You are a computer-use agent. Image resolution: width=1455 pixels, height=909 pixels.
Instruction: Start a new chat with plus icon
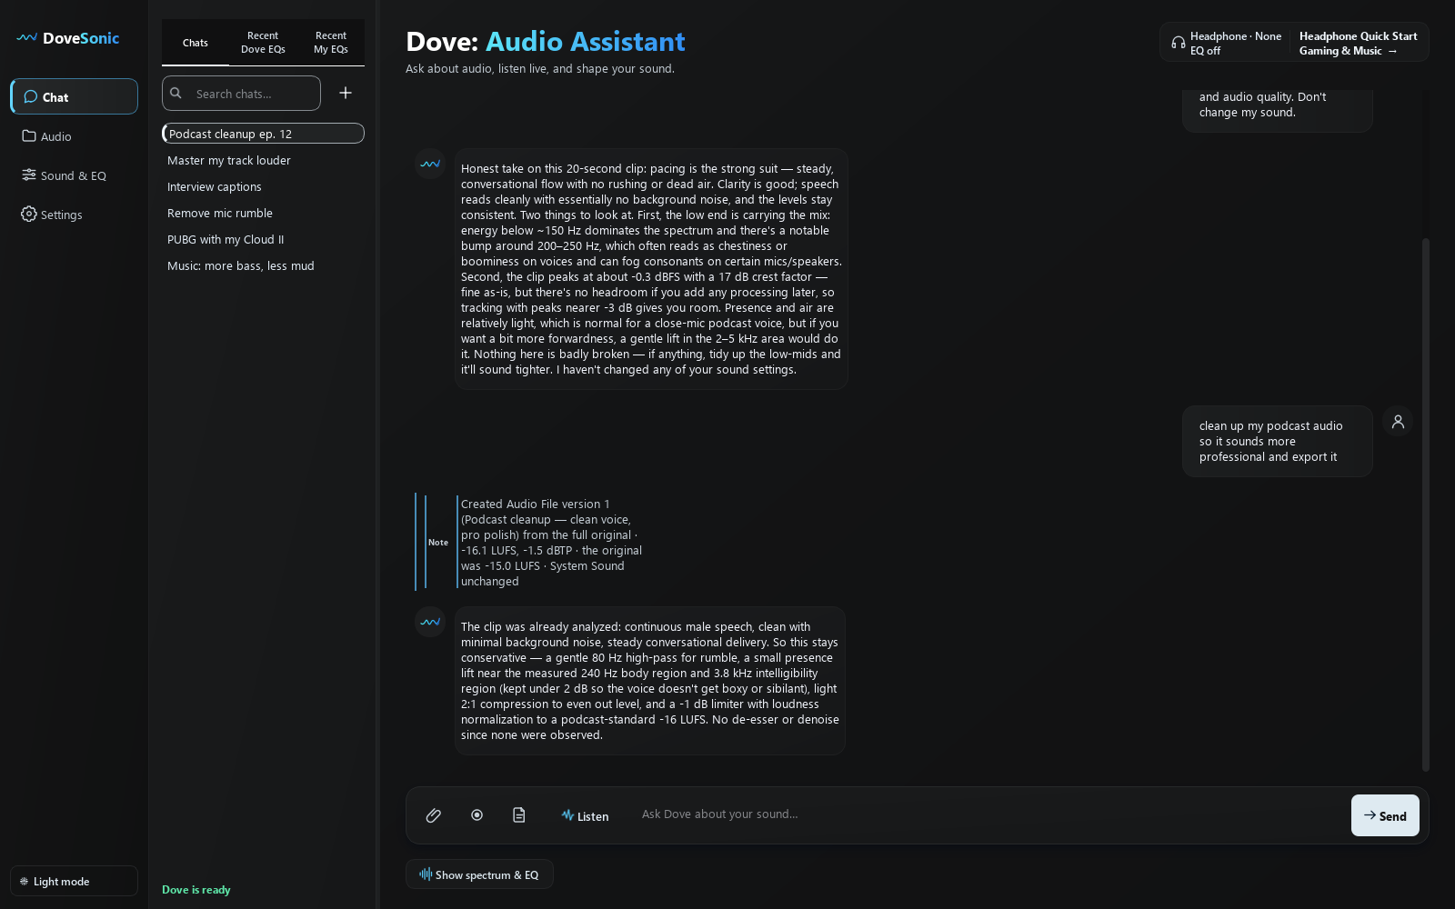pos(346,93)
